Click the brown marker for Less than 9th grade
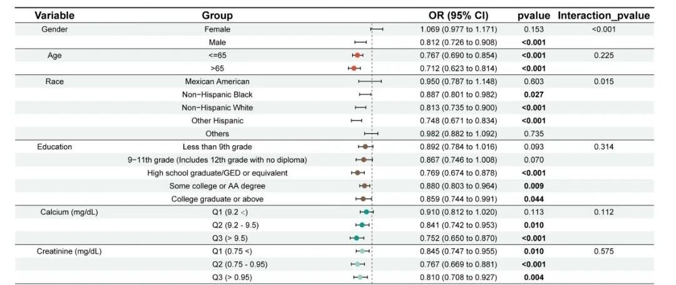The image size is (676, 285). (x=365, y=147)
